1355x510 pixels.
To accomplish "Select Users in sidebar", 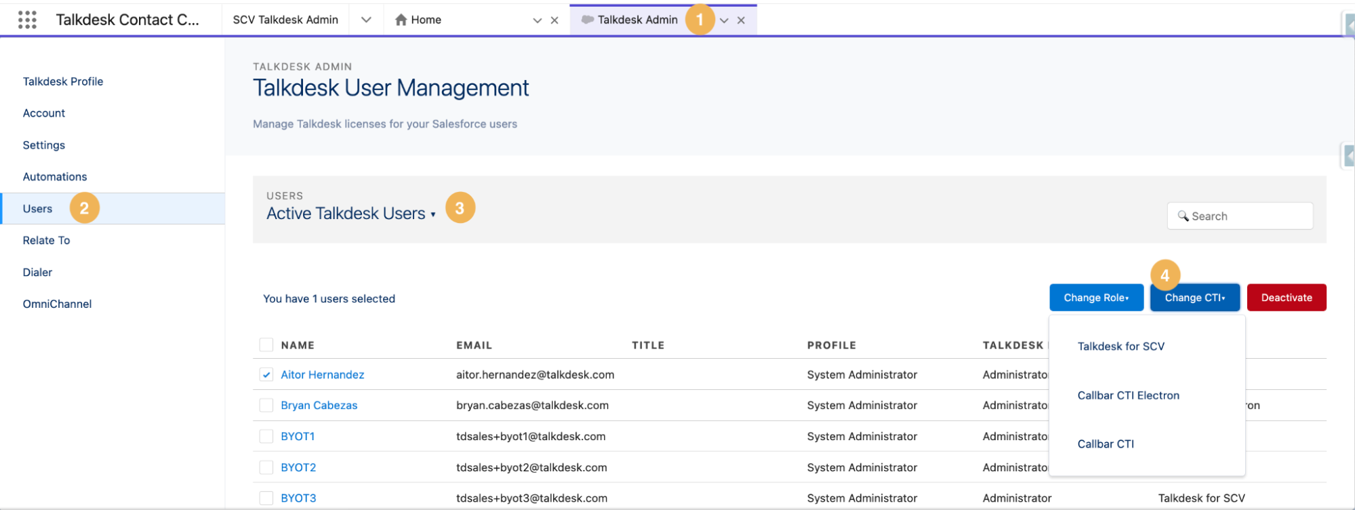I will 37,209.
